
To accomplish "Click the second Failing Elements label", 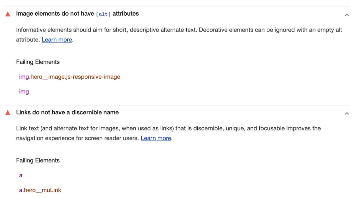I will [38, 160].
